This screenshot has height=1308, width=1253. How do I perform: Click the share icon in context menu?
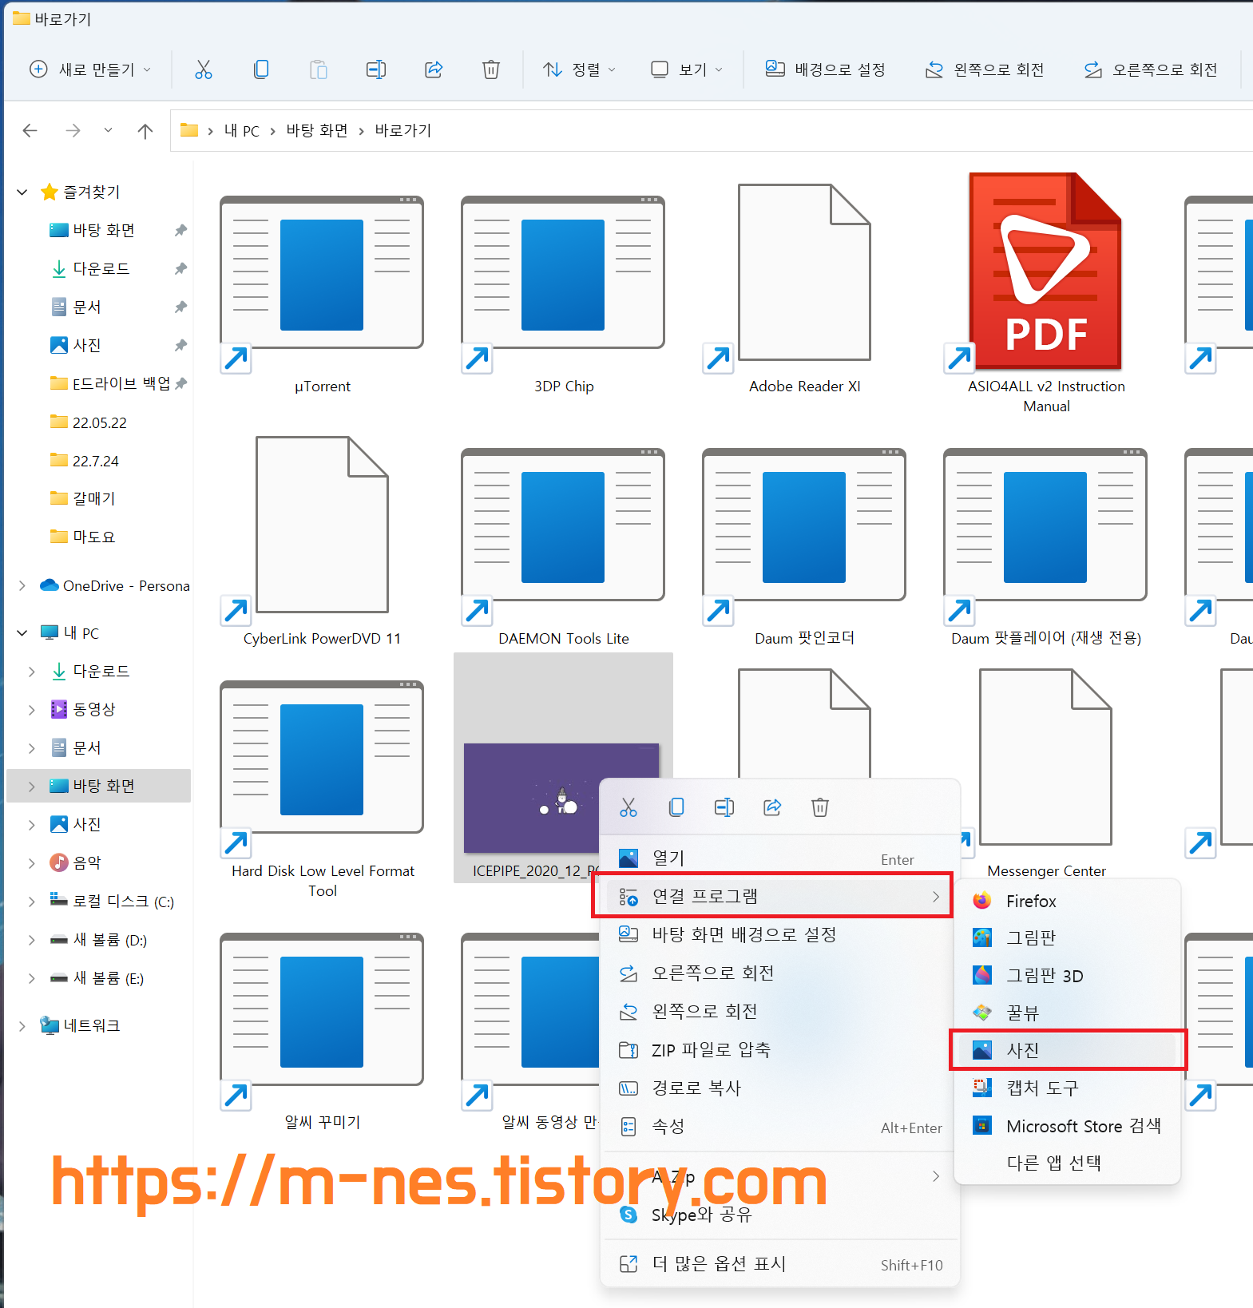pos(772,807)
